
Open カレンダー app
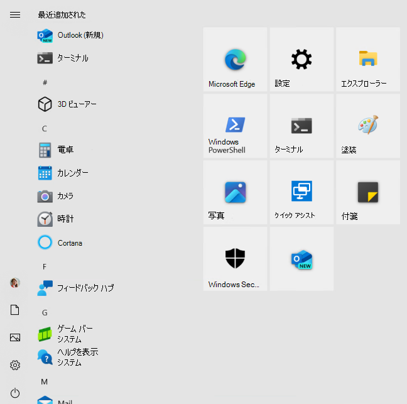click(x=63, y=173)
